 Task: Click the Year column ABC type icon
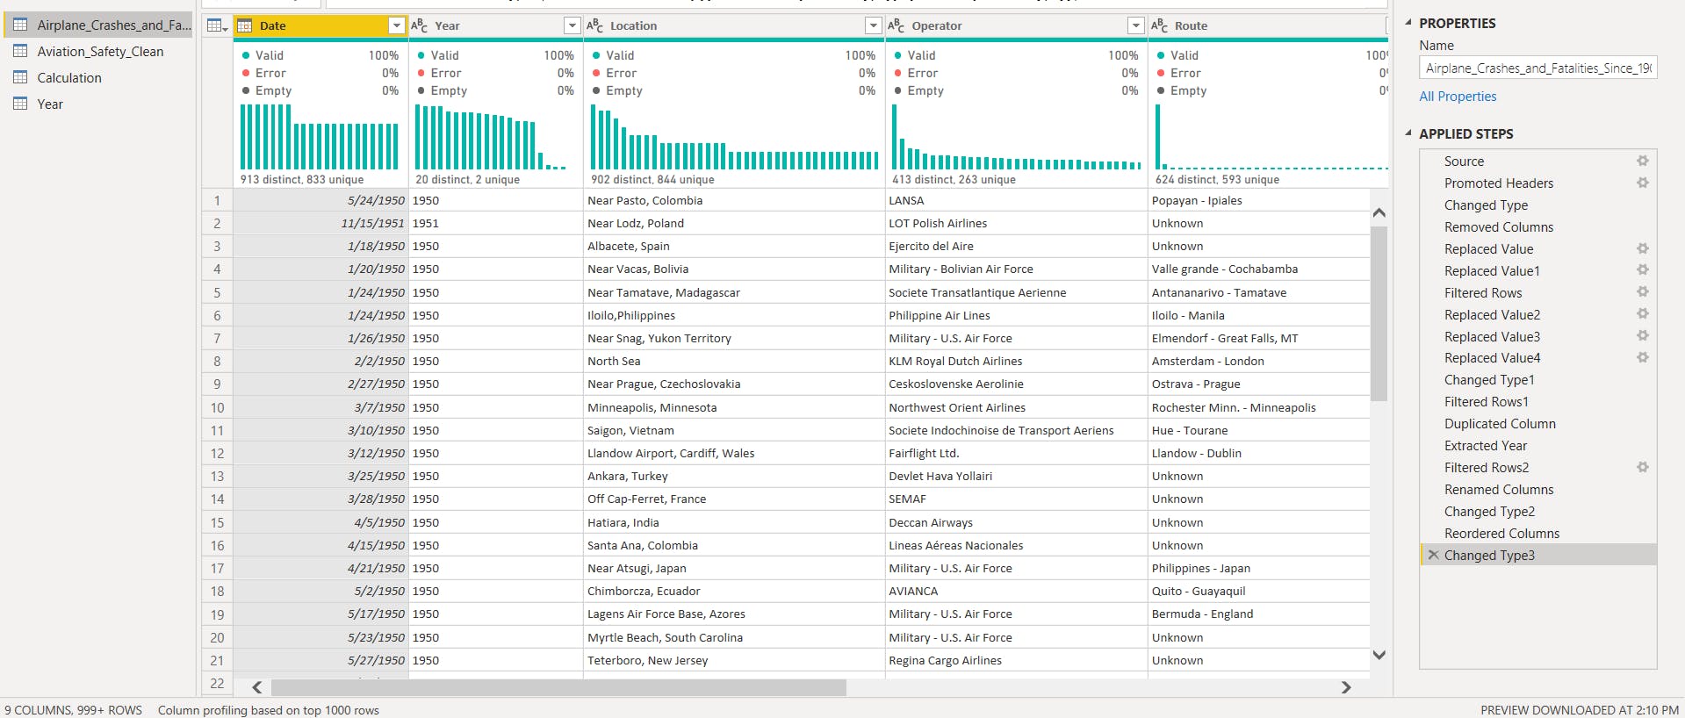(x=420, y=25)
